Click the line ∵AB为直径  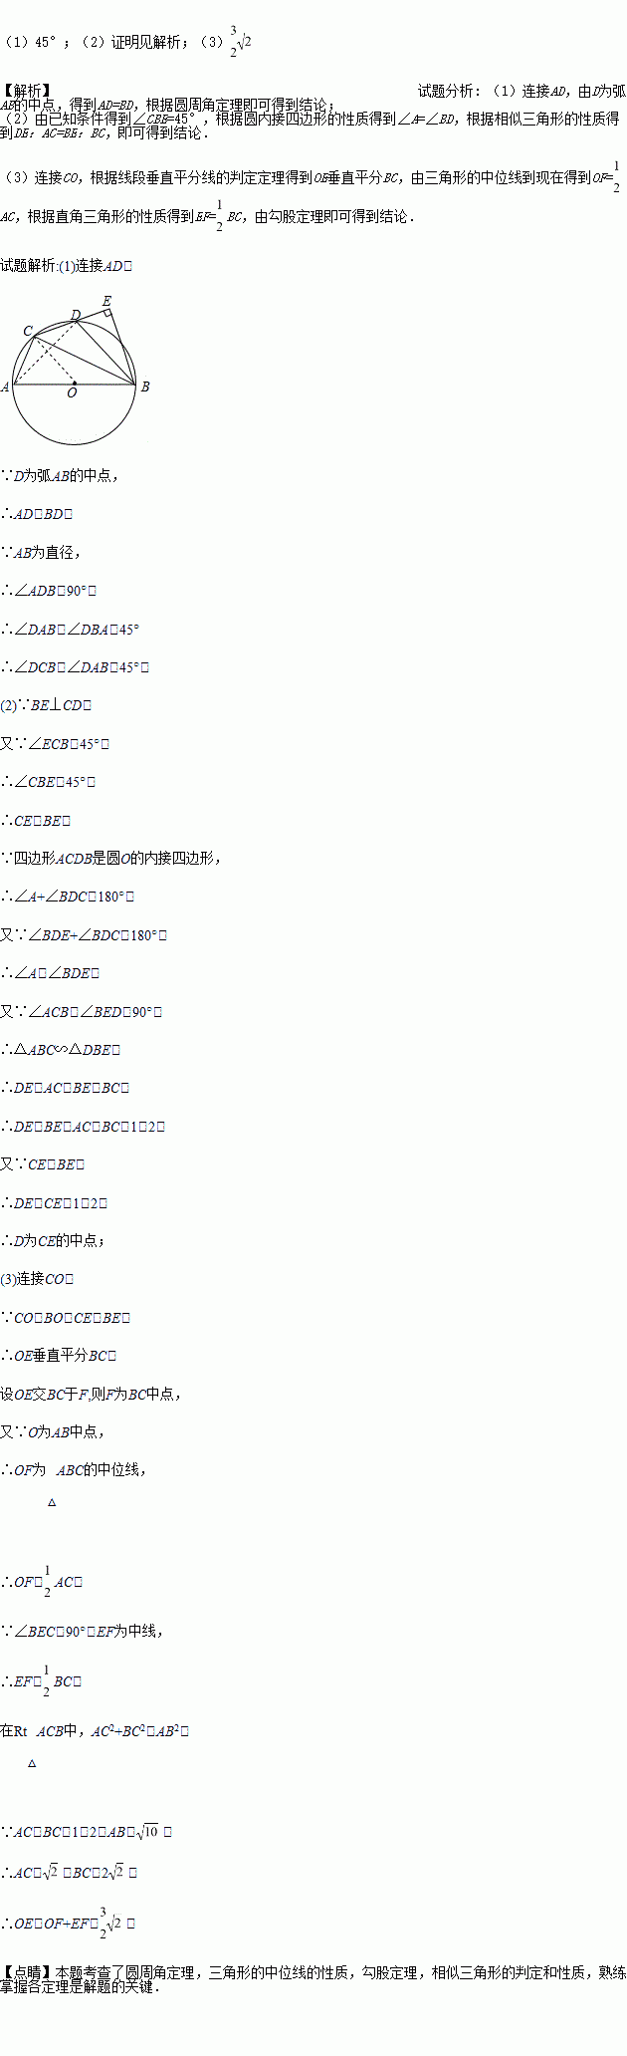pyautogui.click(x=41, y=552)
